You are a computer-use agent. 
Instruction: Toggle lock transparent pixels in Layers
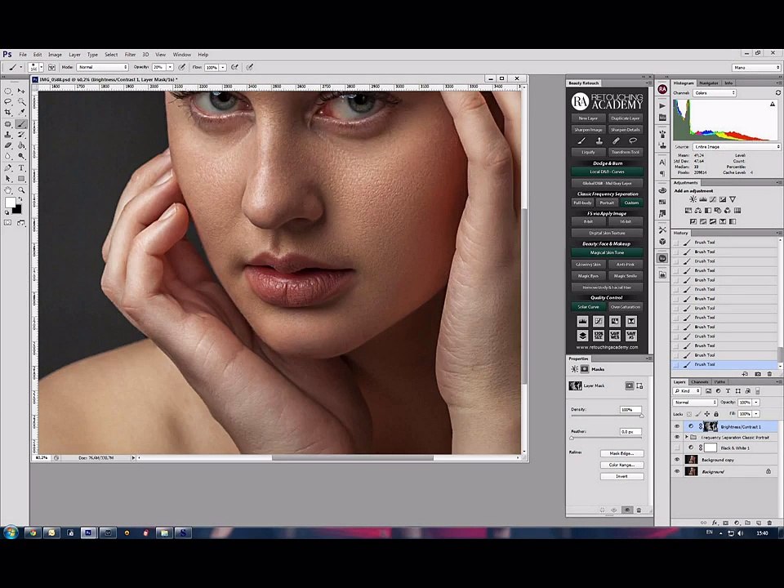(689, 414)
